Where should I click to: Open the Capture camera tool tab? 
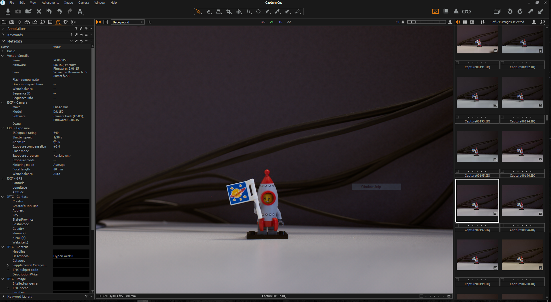click(x=12, y=22)
